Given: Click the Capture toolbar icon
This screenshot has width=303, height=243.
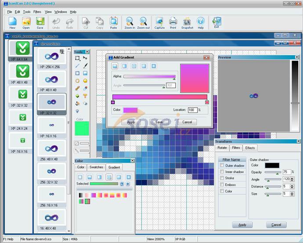Looking at the screenshot, I should pyautogui.click(x=159, y=23).
